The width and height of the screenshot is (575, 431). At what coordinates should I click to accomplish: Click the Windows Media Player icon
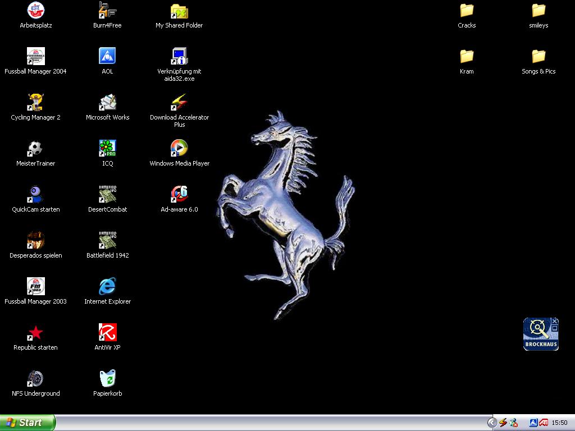[179, 149]
